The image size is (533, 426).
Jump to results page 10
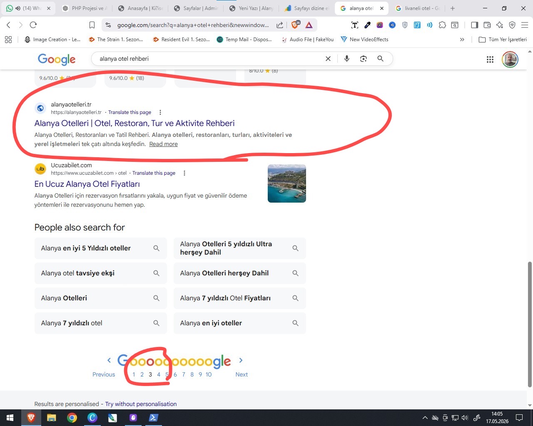pos(209,374)
